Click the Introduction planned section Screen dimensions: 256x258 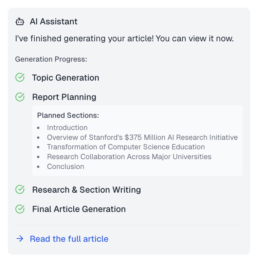coord(67,128)
